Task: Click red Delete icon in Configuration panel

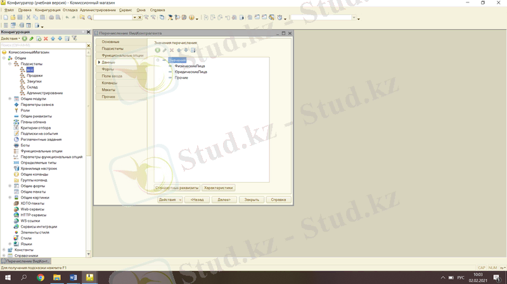Action: click(46, 39)
